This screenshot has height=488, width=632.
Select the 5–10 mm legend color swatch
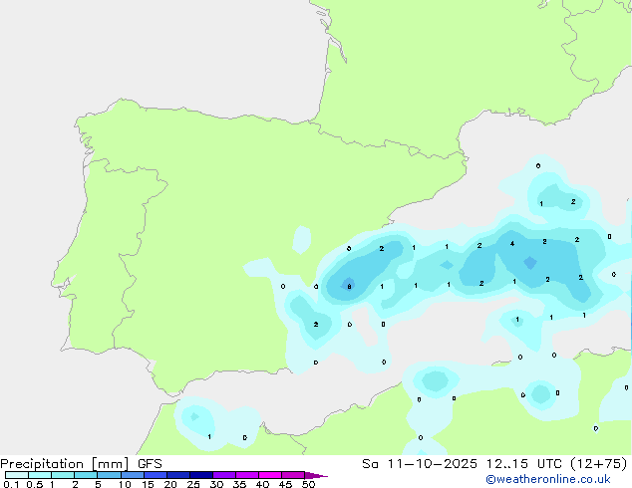[x=109, y=475]
